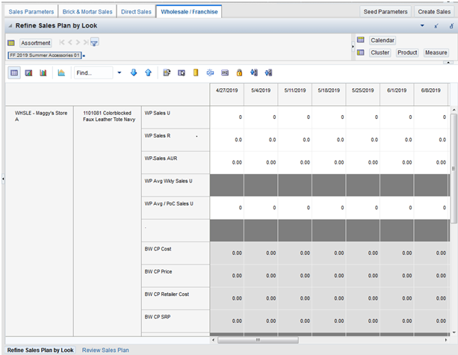The image size is (458, 355).
Task: Click the Create Sales button
Action: [x=434, y=12]
